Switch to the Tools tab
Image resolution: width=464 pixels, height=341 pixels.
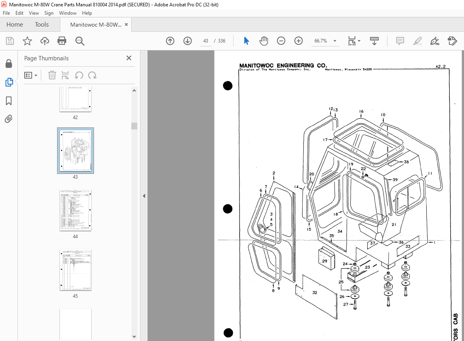pos(42,25)
